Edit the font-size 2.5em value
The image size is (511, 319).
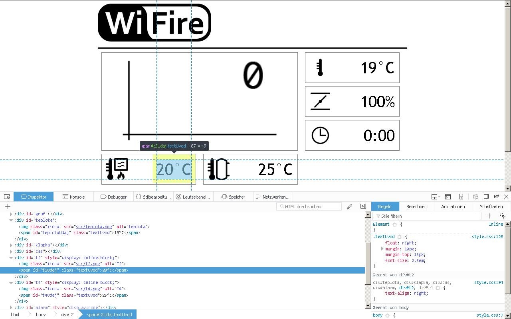(x=418, y=261)
